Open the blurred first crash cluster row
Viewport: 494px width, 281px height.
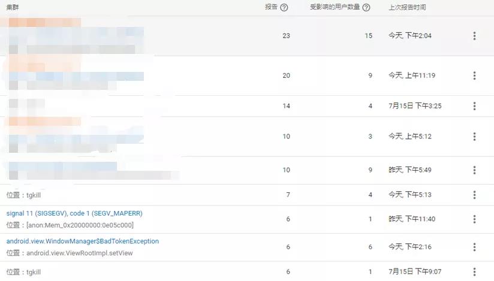(247, 36)
